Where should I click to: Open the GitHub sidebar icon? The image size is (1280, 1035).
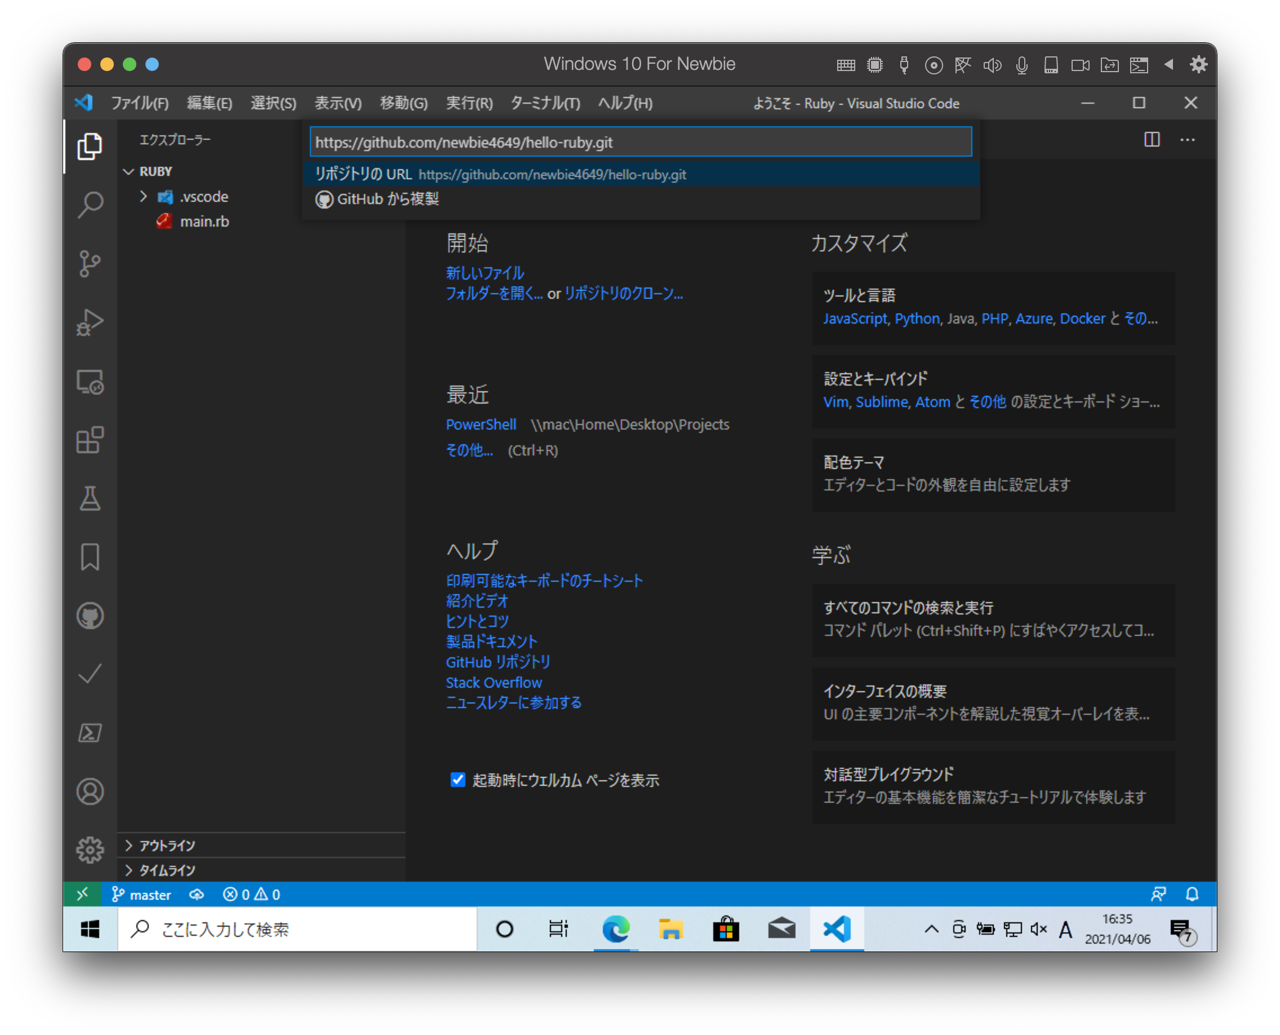90,616
